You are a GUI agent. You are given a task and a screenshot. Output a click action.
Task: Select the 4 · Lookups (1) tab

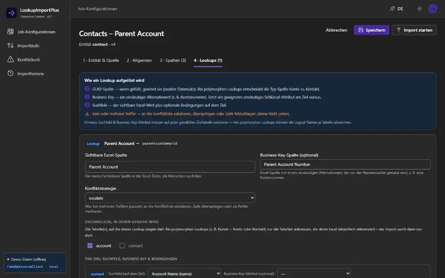tap(208, 60)
